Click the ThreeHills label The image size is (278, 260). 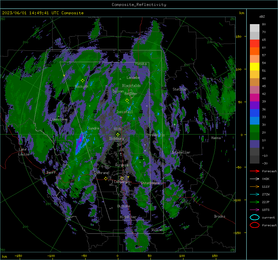pos(155,135)
